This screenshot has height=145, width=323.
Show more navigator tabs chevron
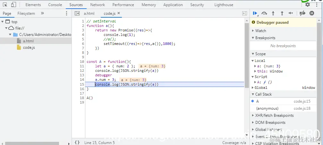(x=42, y=13)
